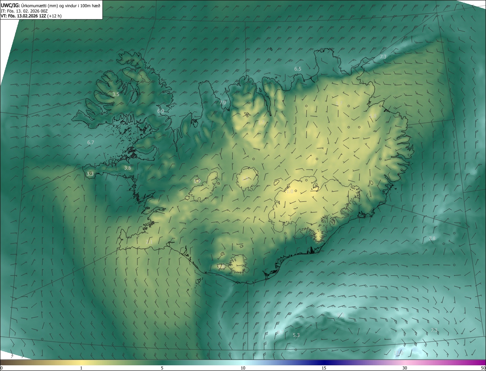
Task: Click the colour scale tick labelled 5
Action: pyautogui.click(x=162, y=368)
